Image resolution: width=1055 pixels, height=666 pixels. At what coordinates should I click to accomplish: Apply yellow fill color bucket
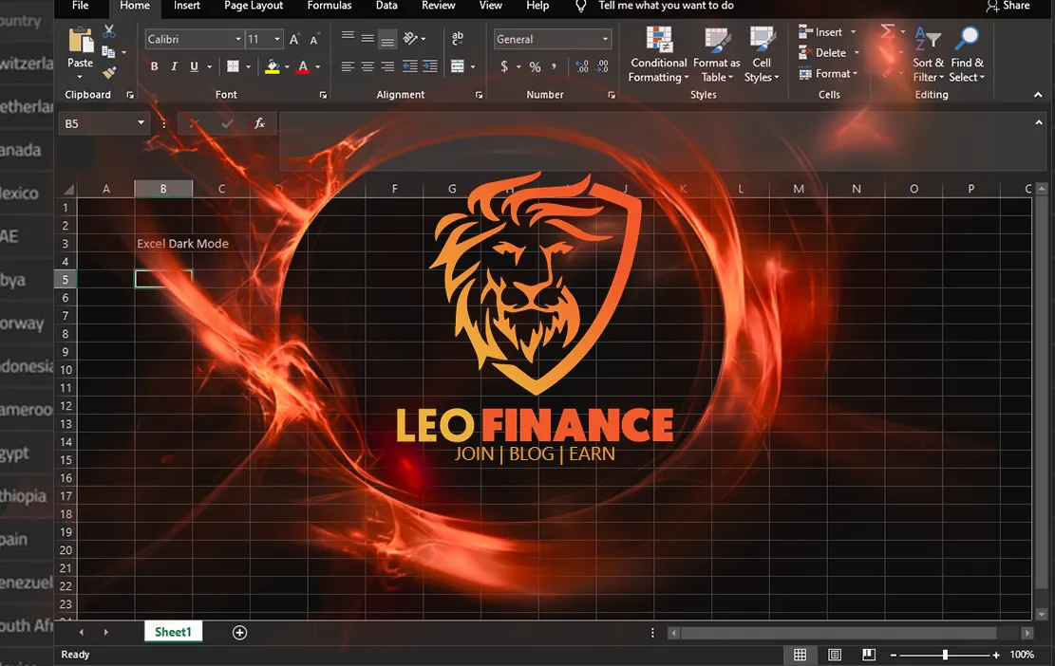pyautogui.click(x=273, y=66)
